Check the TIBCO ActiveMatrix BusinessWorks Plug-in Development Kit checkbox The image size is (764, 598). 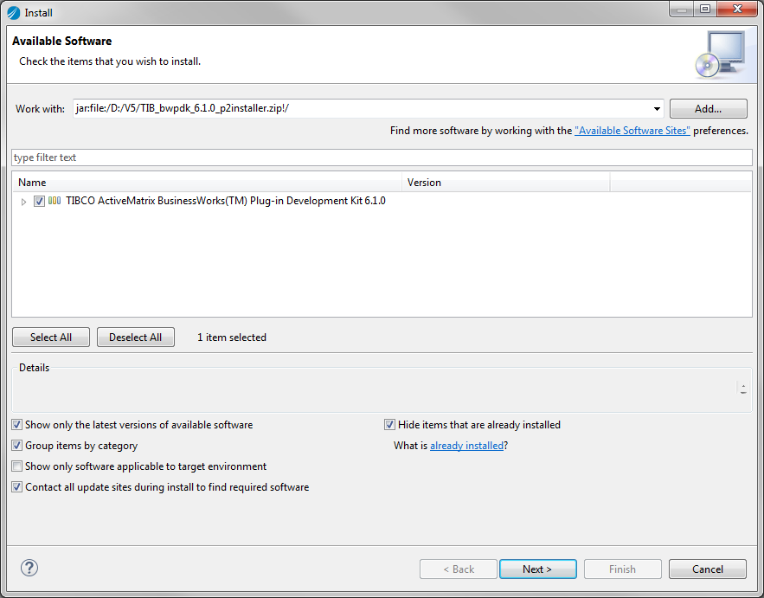40,201
